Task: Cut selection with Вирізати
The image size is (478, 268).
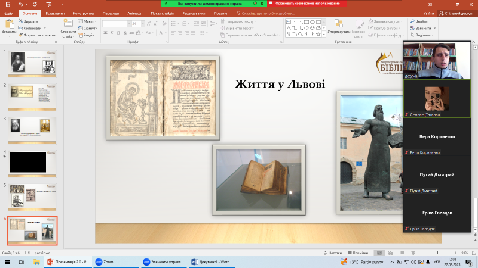Action: [x=28, y=21]
